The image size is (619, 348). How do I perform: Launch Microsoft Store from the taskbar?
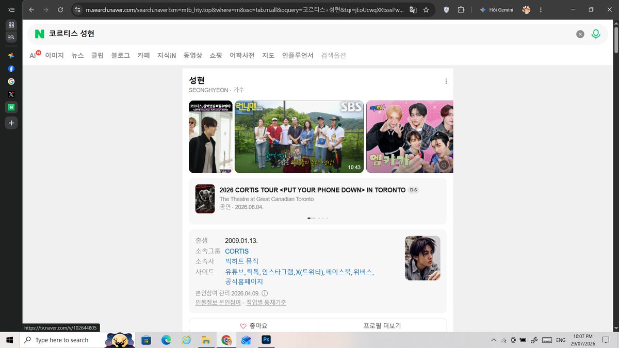tap(146, 340)
